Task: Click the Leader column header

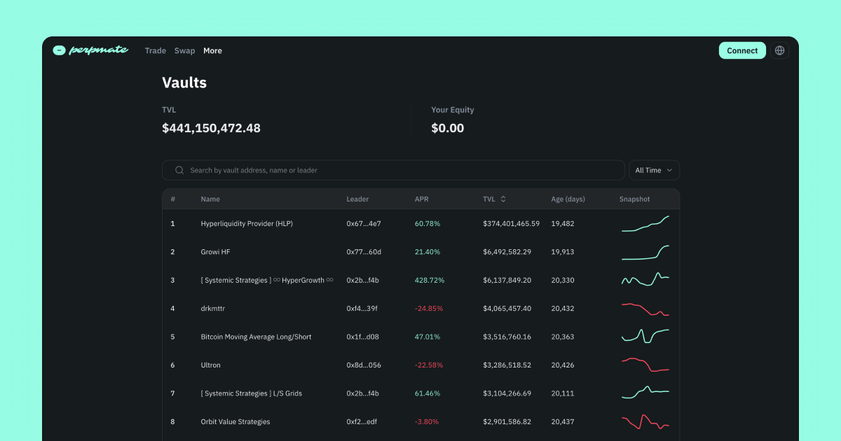Action: tap(357, 199)
